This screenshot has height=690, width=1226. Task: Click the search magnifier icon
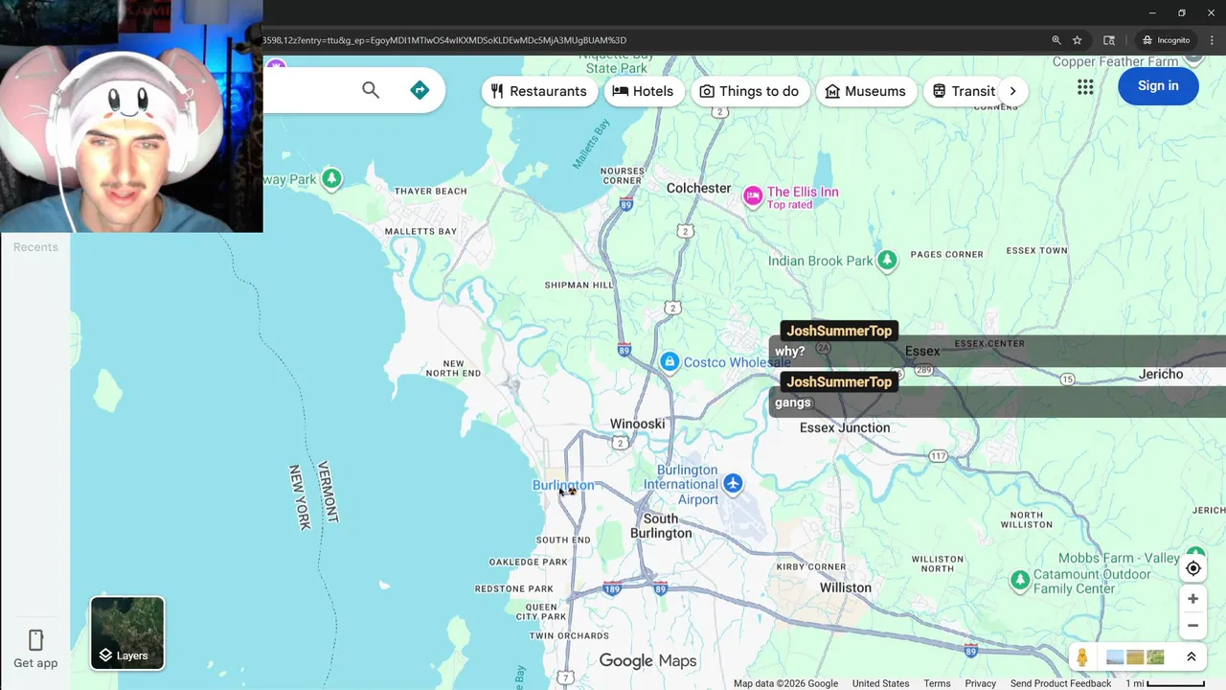pos(371,90)
